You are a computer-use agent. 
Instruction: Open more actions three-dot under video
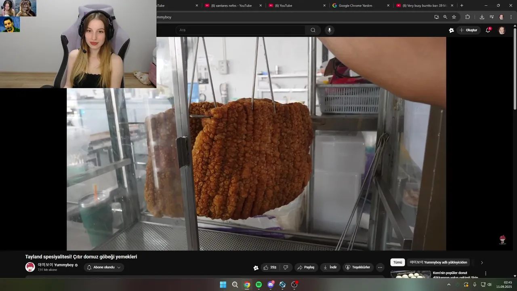tap(380, 268)
